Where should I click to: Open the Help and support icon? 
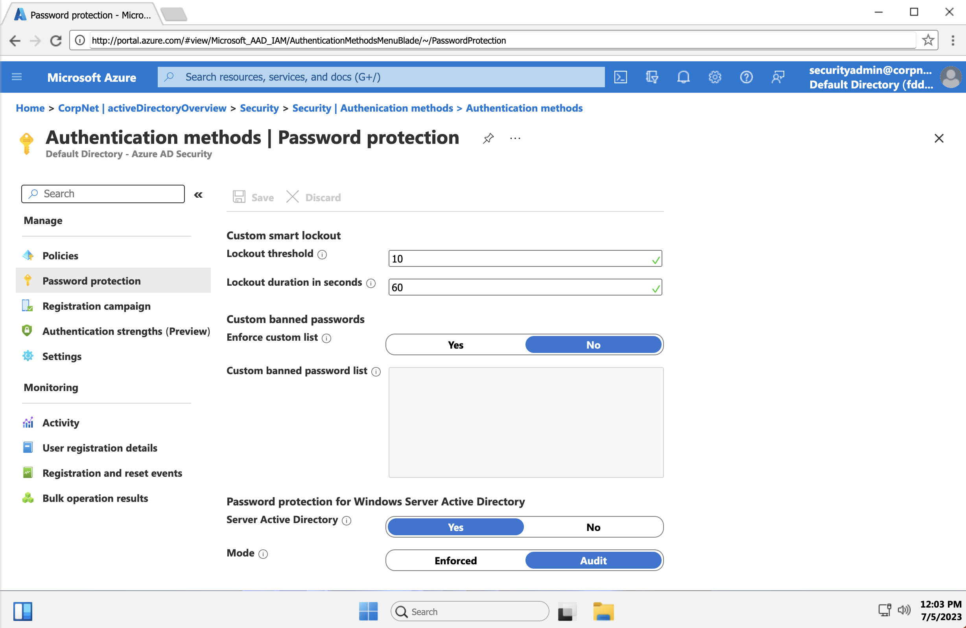(x=746, y=77)
